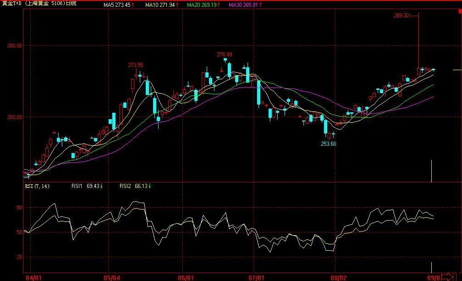The image size is (462, 281).
Task: Click the 289.32 high price annotation
Action: (401, 16)
